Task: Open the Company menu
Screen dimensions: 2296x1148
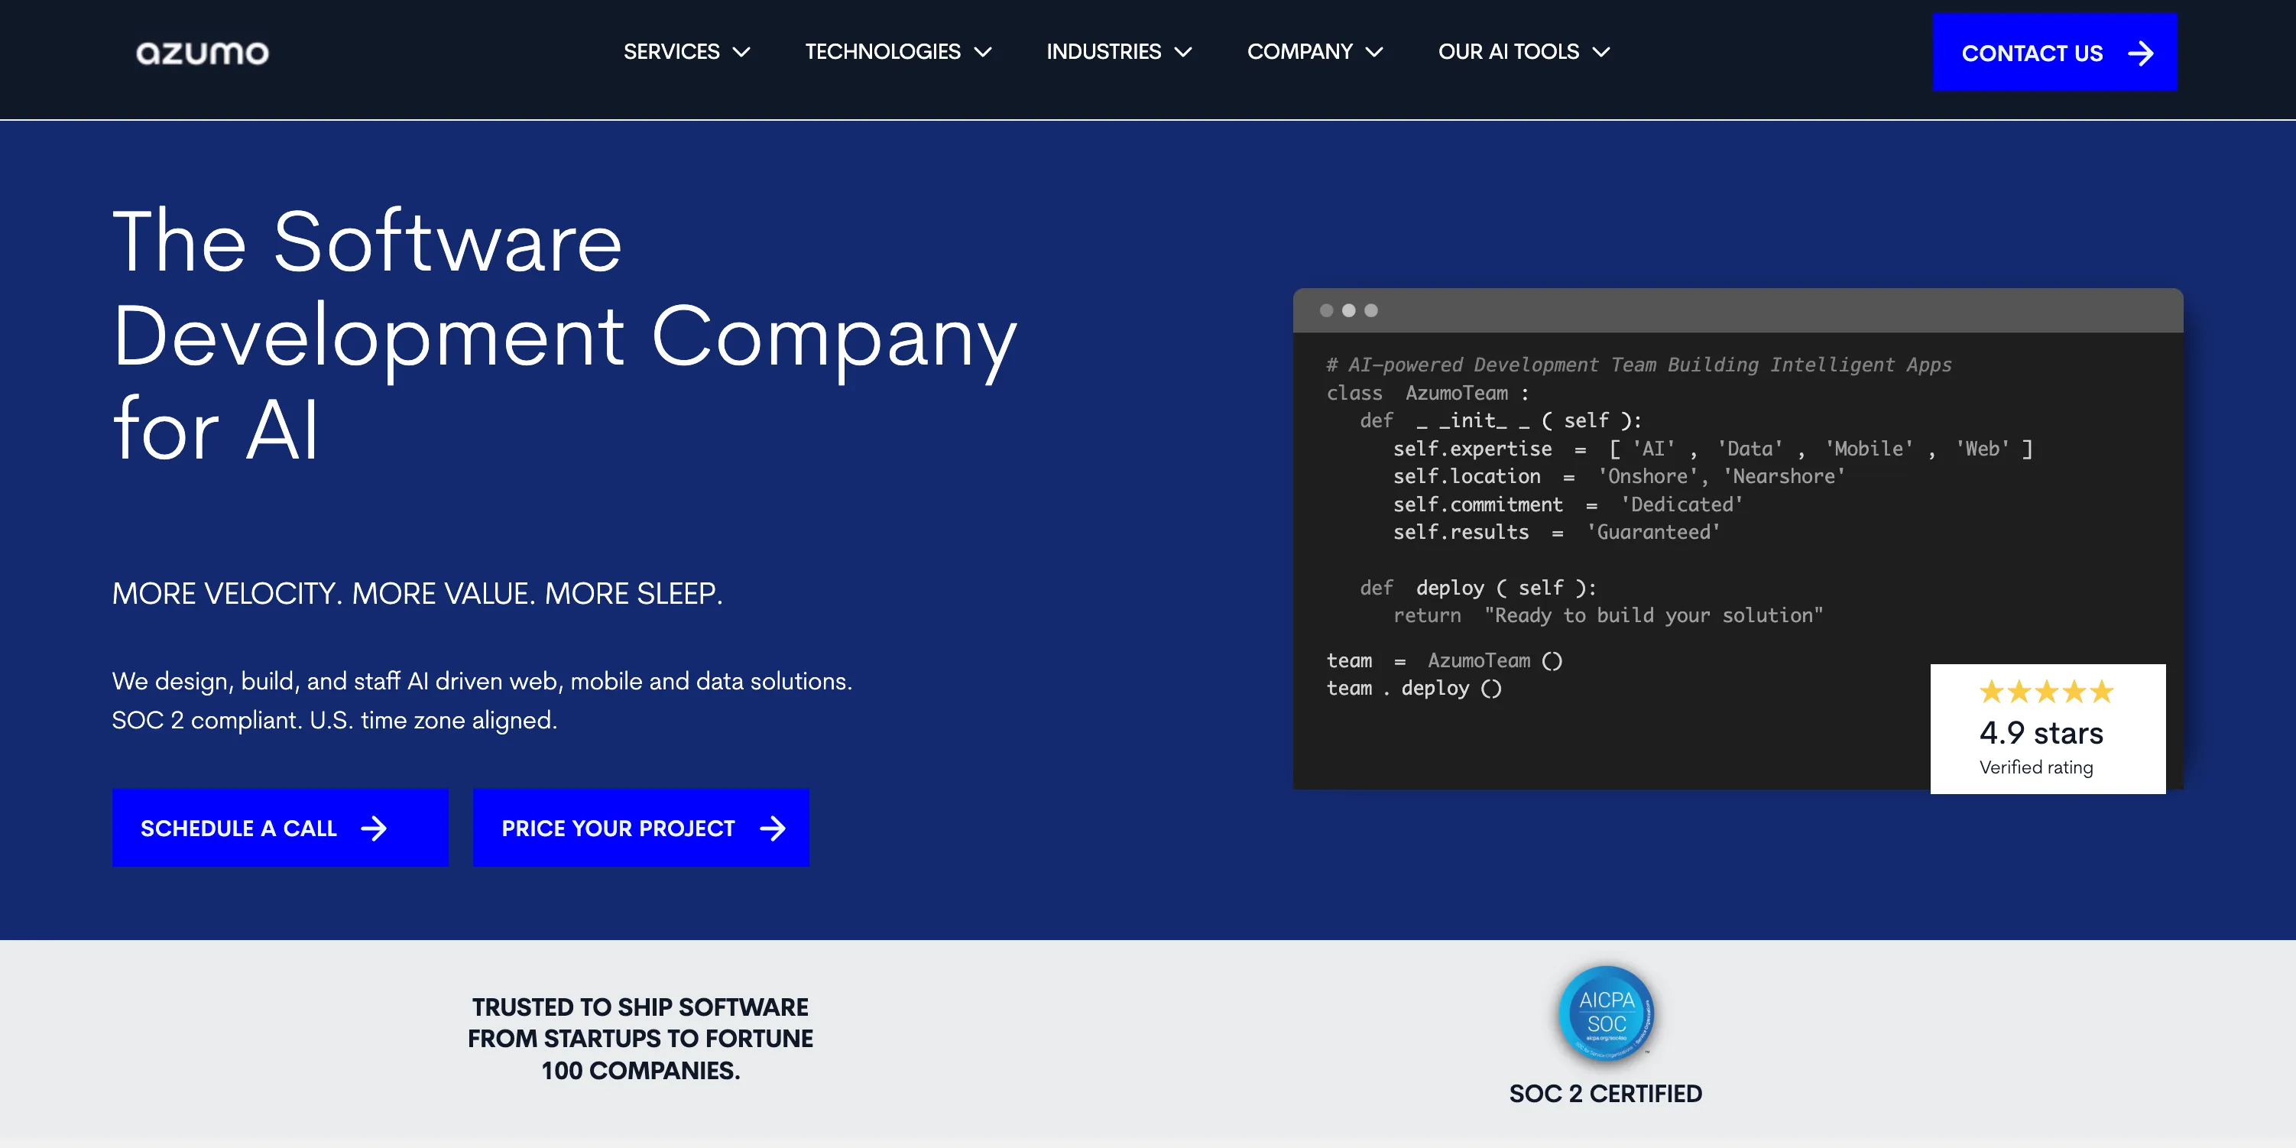Action: point(1314,52)
